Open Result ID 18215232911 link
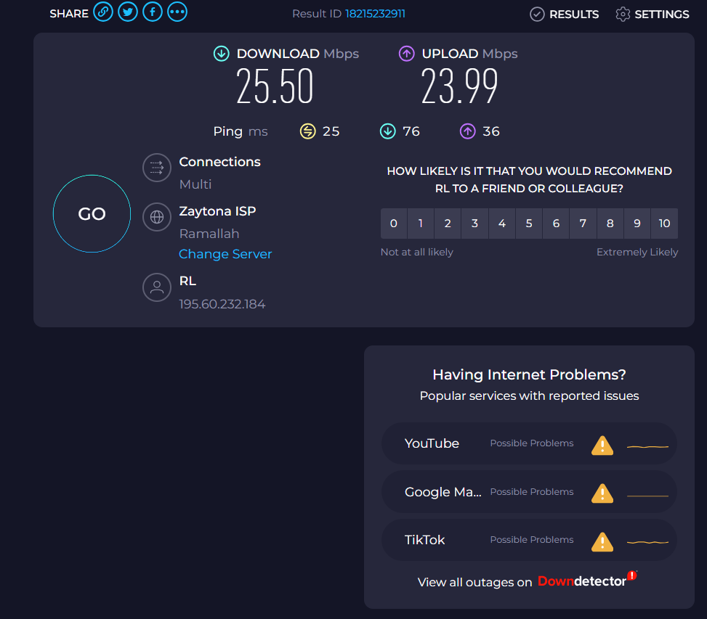The height and width of the screenshot is (619, 707). [x=375, y=14]
